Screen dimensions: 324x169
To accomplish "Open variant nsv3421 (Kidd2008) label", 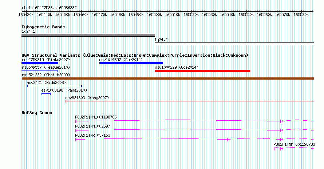I will tap(46, 83).
